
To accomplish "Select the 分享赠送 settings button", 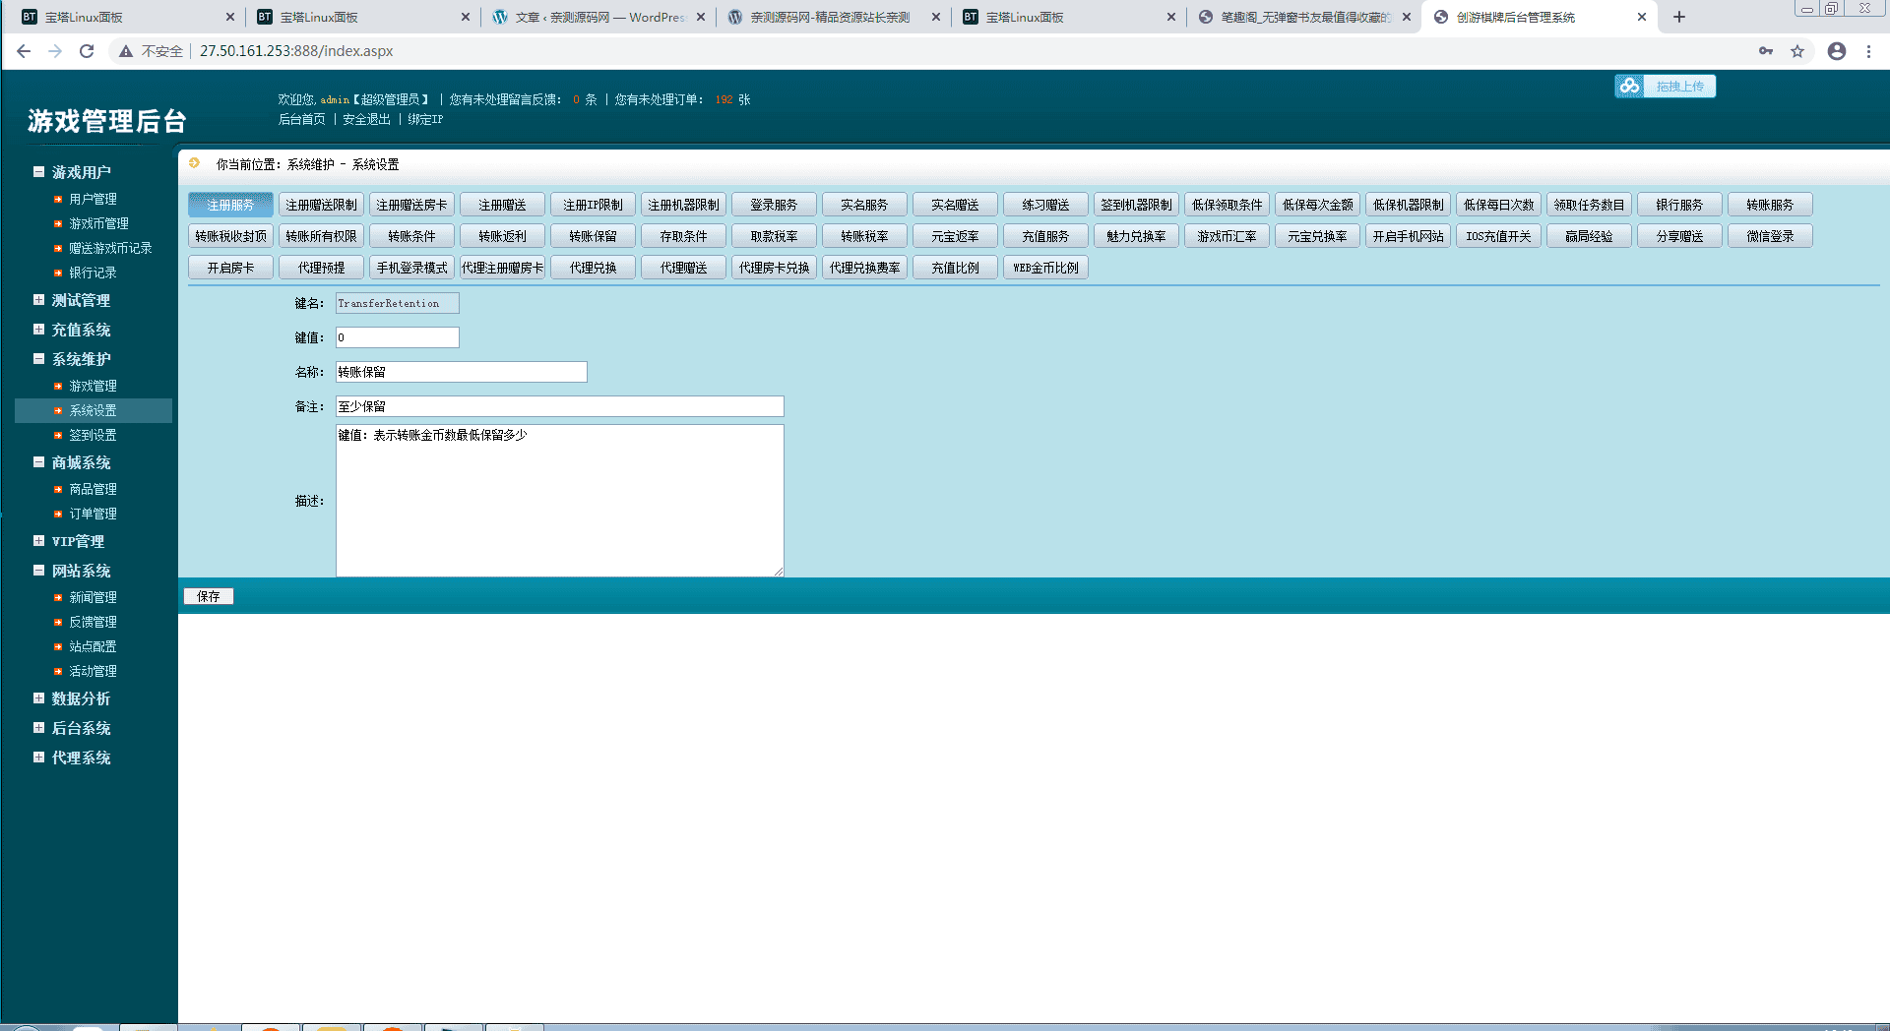I will (1679, 236).
